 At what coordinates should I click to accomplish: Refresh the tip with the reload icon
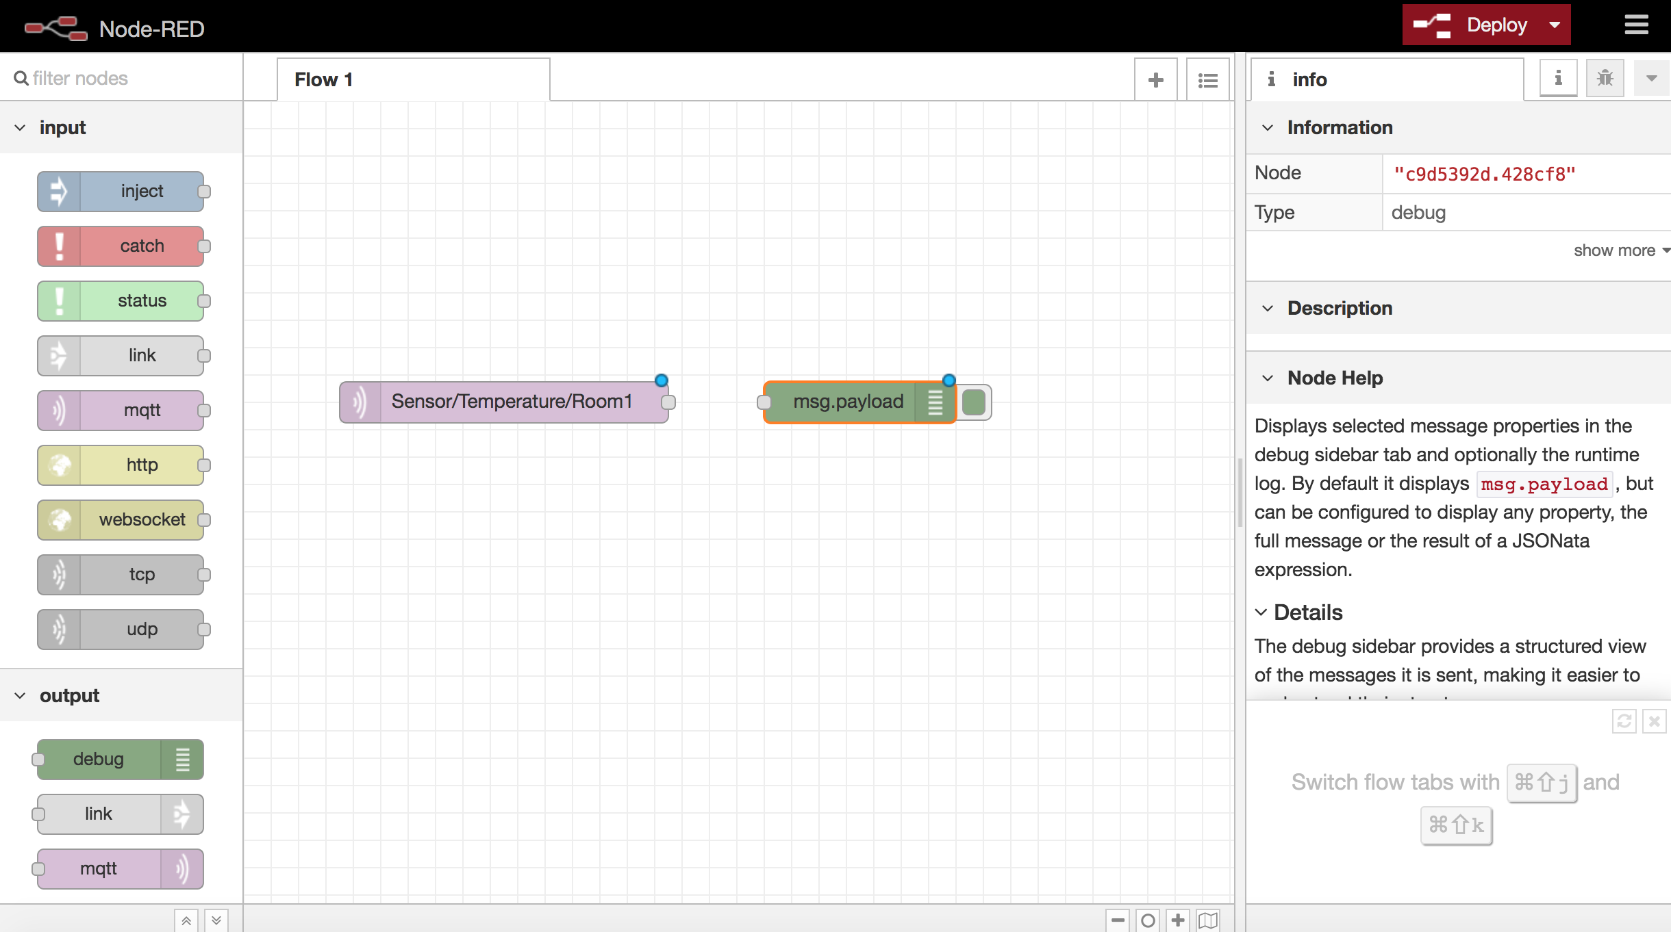click(x=1624, y=721)
